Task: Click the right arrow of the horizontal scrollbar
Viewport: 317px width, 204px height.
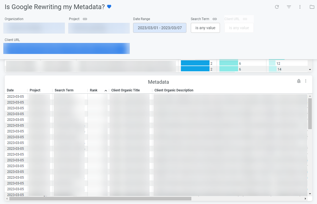Action: pyautogui.click(x=305, y=198)
